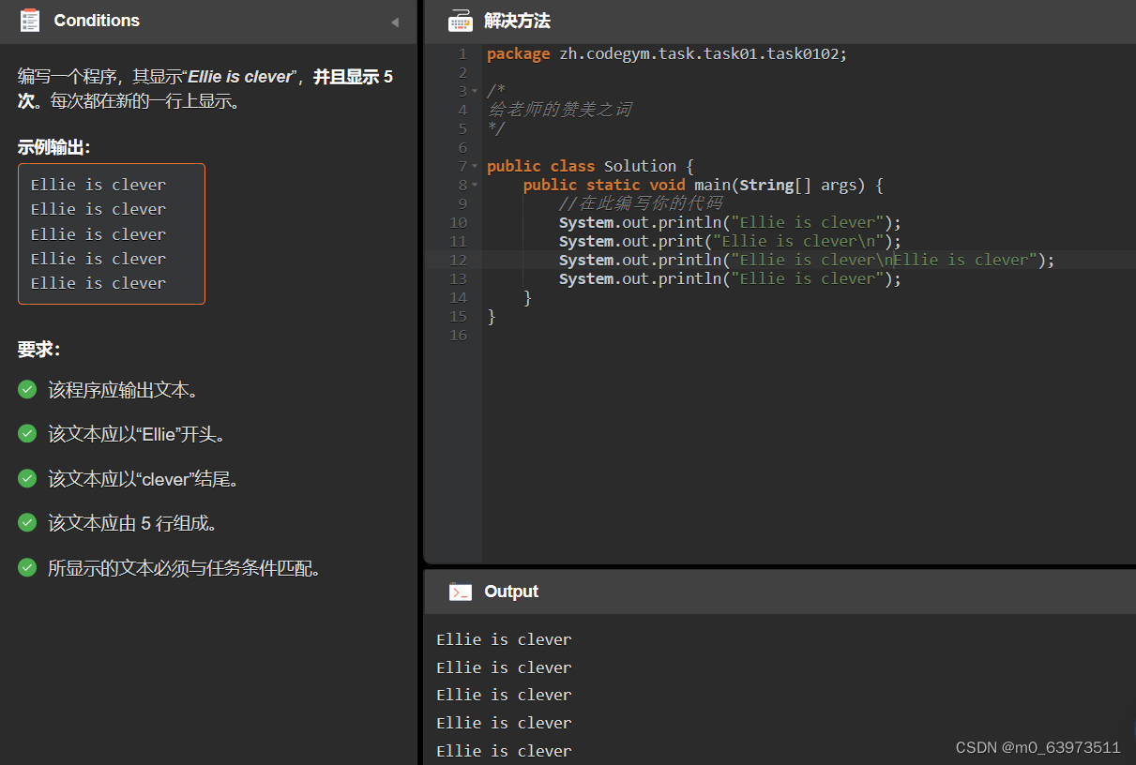This screenshot has height=765, width=1136.
Task: Click the comment //在此编写你的代码
Action: pyautogui.click(x=640, y=203)
